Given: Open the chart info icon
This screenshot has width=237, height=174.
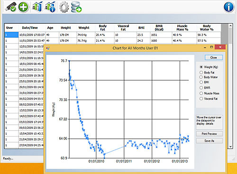Looking at the screenshot, I should [x=50, y=7].
